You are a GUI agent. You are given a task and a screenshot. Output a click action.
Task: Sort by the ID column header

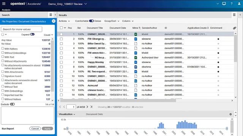click(166, 28)
